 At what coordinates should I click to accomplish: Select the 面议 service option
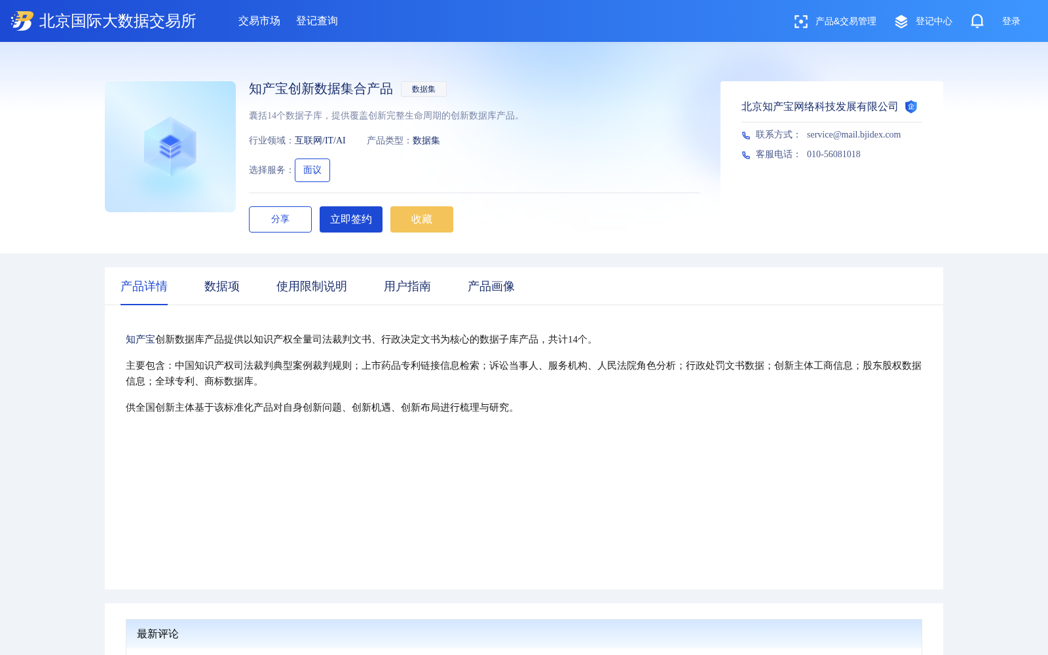312,170
